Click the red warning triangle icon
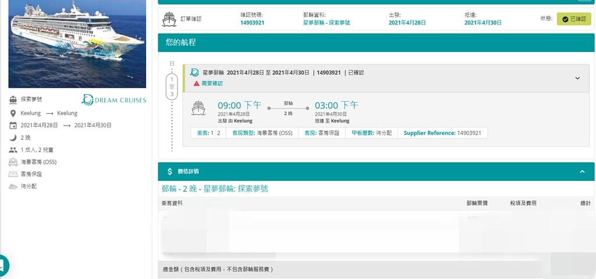596x279 pixels. 196,84
